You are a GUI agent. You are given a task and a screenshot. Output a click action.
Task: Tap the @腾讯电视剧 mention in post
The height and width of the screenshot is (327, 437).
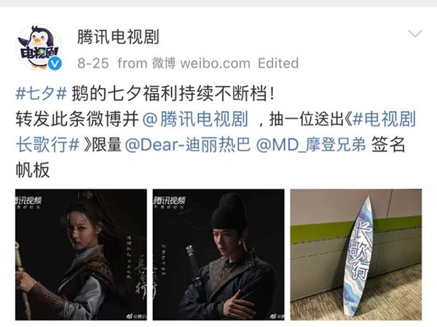pos(195,119)
